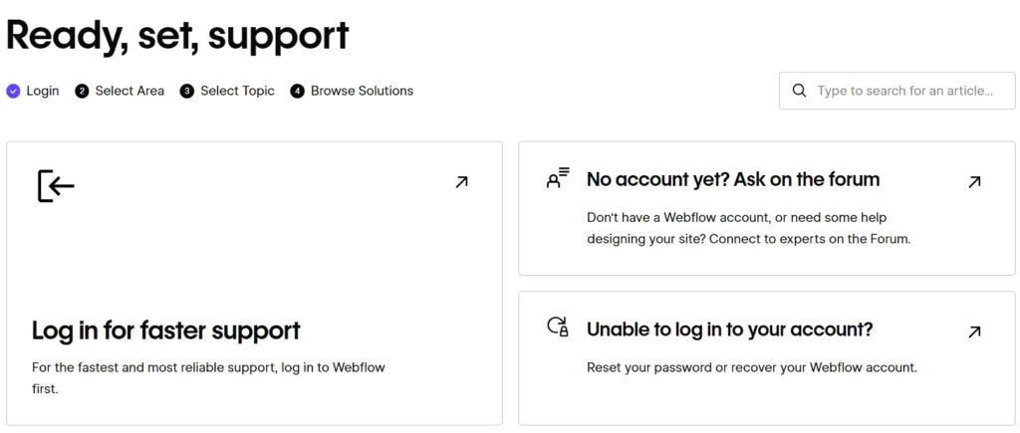Open Unable to log in to your account?

point(729,328)
